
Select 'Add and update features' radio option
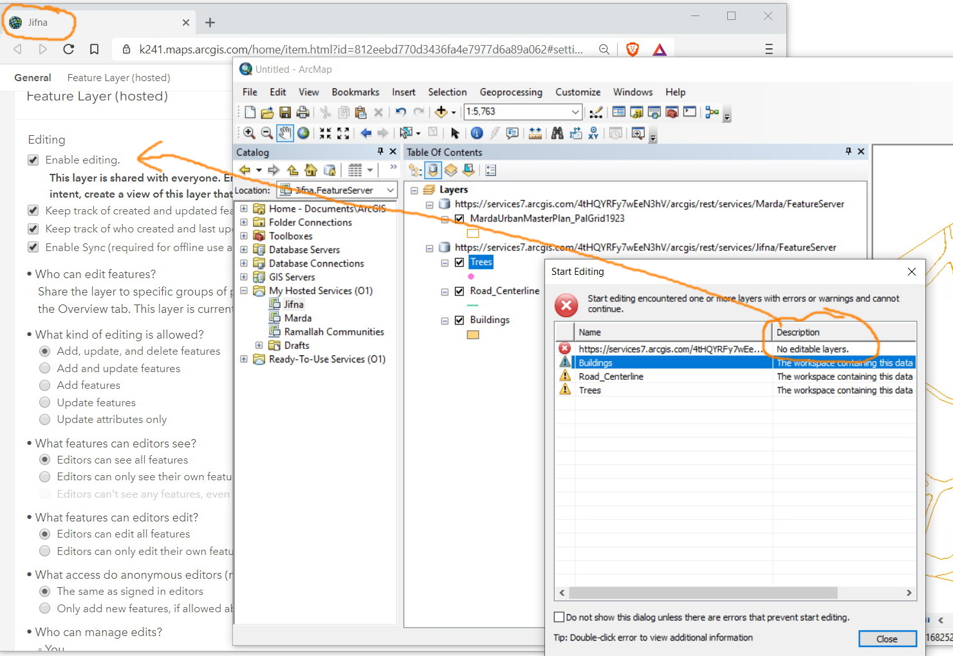tap(45, 368)
